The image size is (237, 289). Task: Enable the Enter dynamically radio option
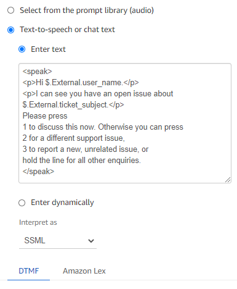tap(22, 203)
